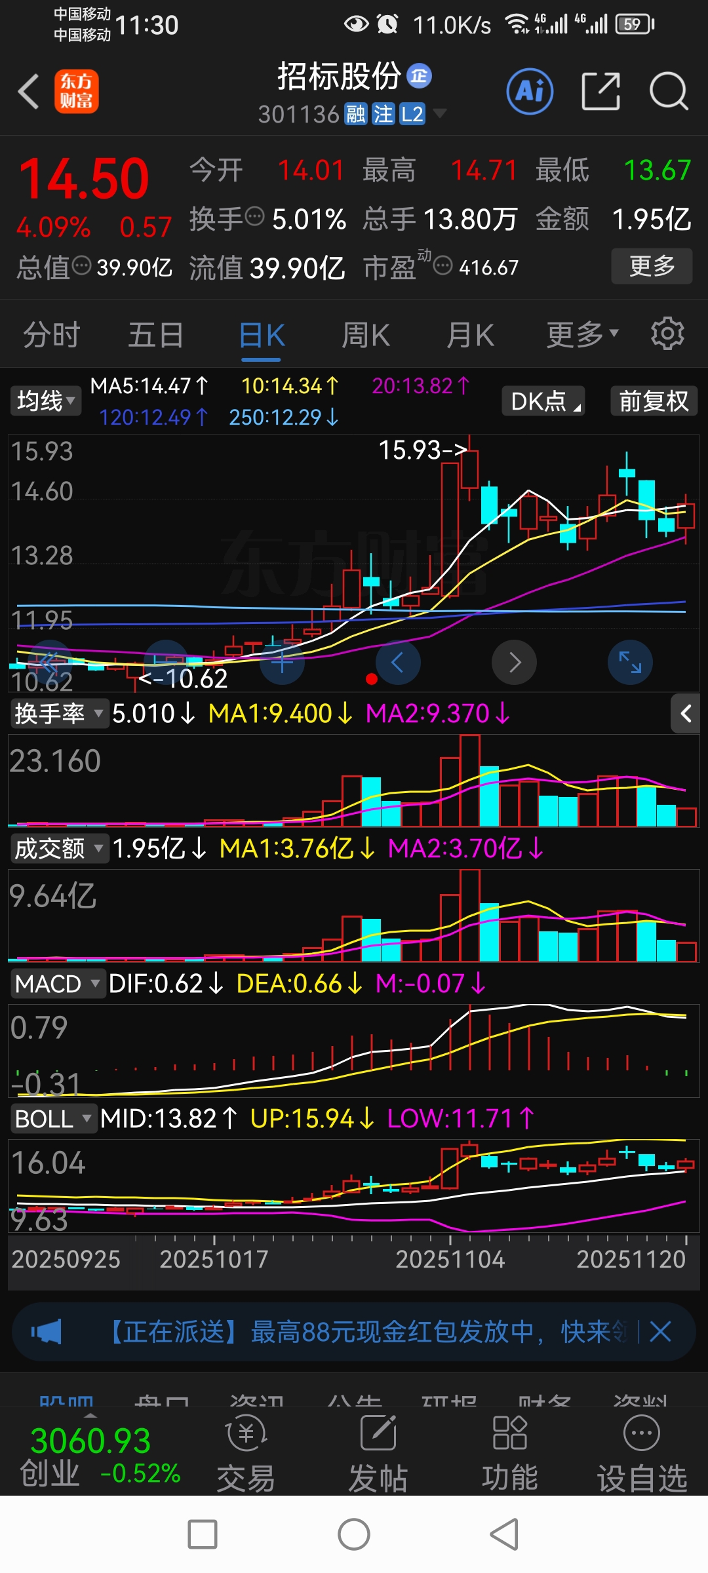
Task: Open 前复权 adjustment selector
Action: [x=654, y=400]
